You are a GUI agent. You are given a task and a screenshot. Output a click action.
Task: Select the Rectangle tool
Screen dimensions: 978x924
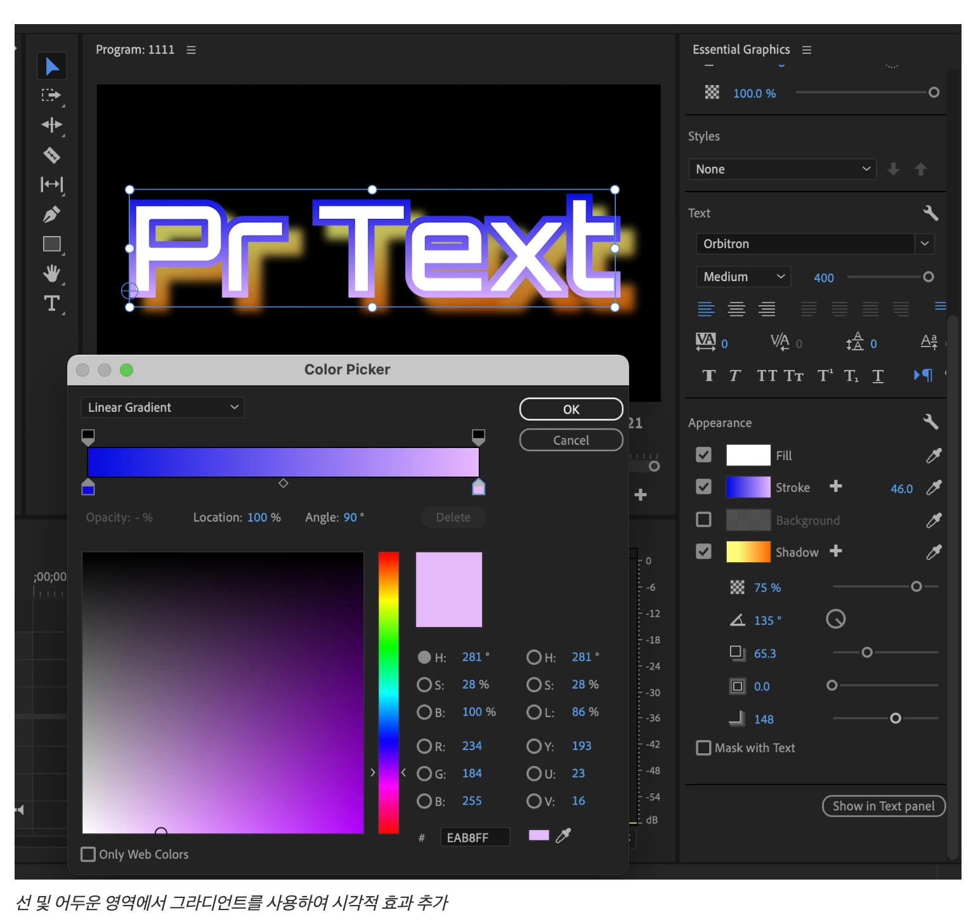pos(52,244)
